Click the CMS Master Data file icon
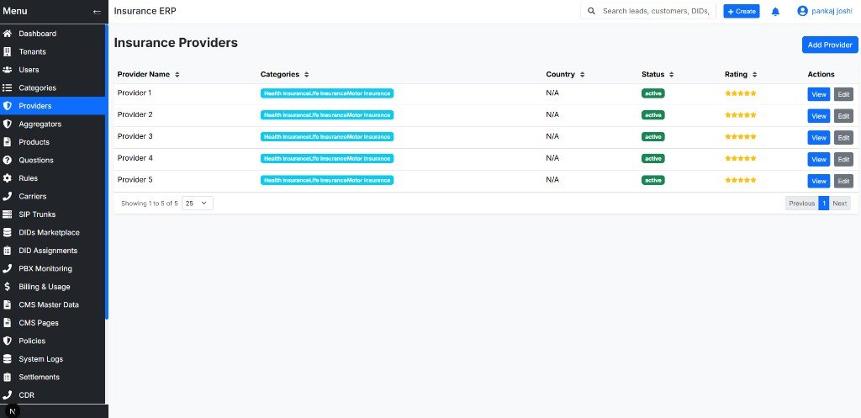This screenshot has width=861, height=418. tap(7, 304)
